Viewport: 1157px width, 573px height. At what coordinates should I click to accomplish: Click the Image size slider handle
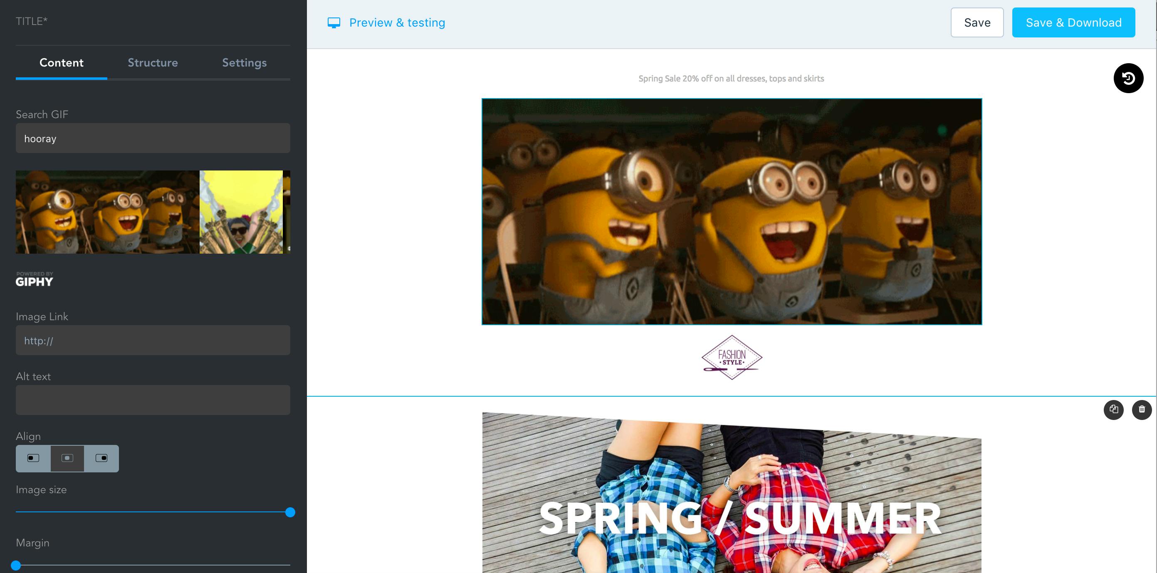tap(290, 512)
